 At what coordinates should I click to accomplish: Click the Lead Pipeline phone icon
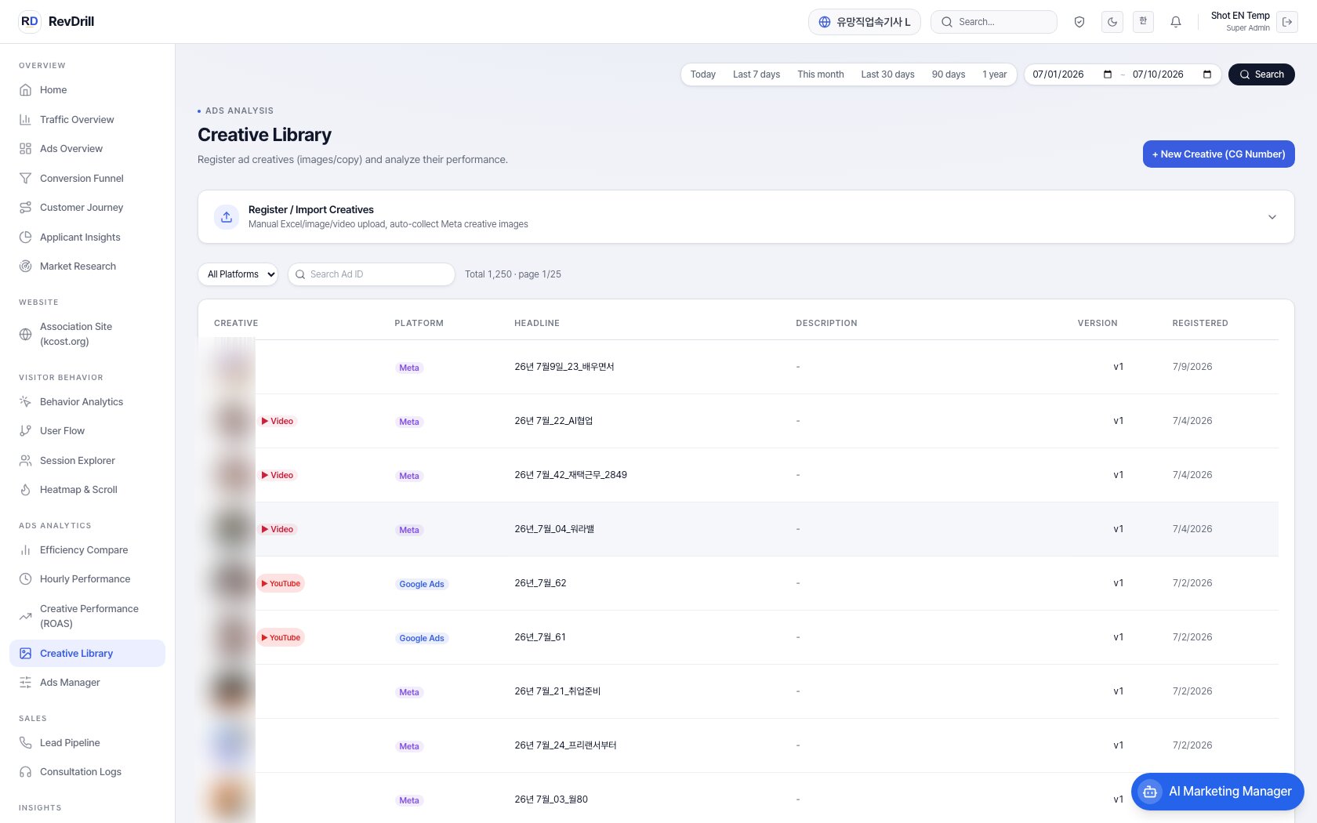(x=25, y=743)
